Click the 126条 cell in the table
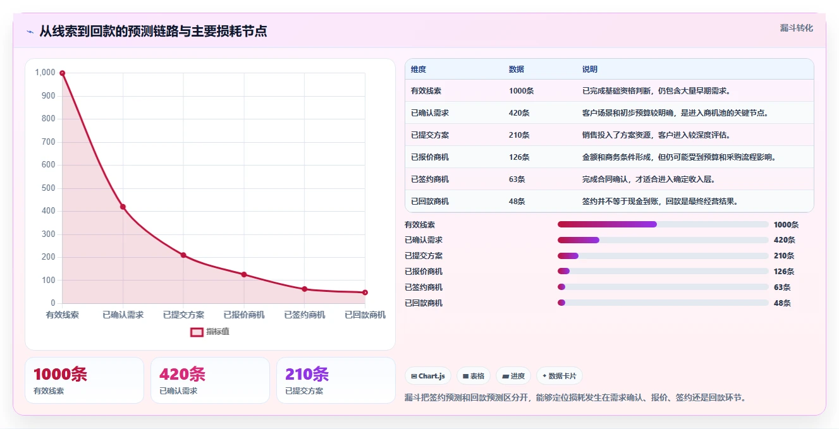 pos(519,157)
